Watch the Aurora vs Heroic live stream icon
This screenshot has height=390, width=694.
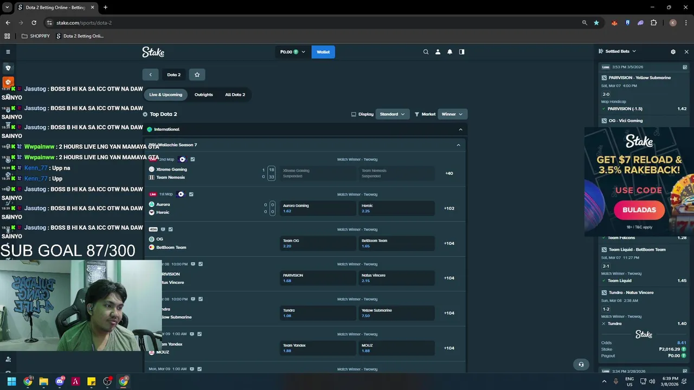[x=181, y=194]
